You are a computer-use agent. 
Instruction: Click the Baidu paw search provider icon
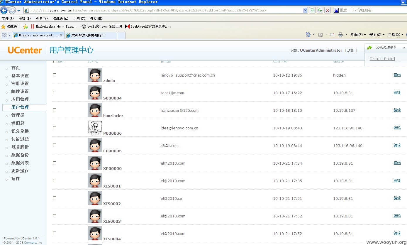336,10
